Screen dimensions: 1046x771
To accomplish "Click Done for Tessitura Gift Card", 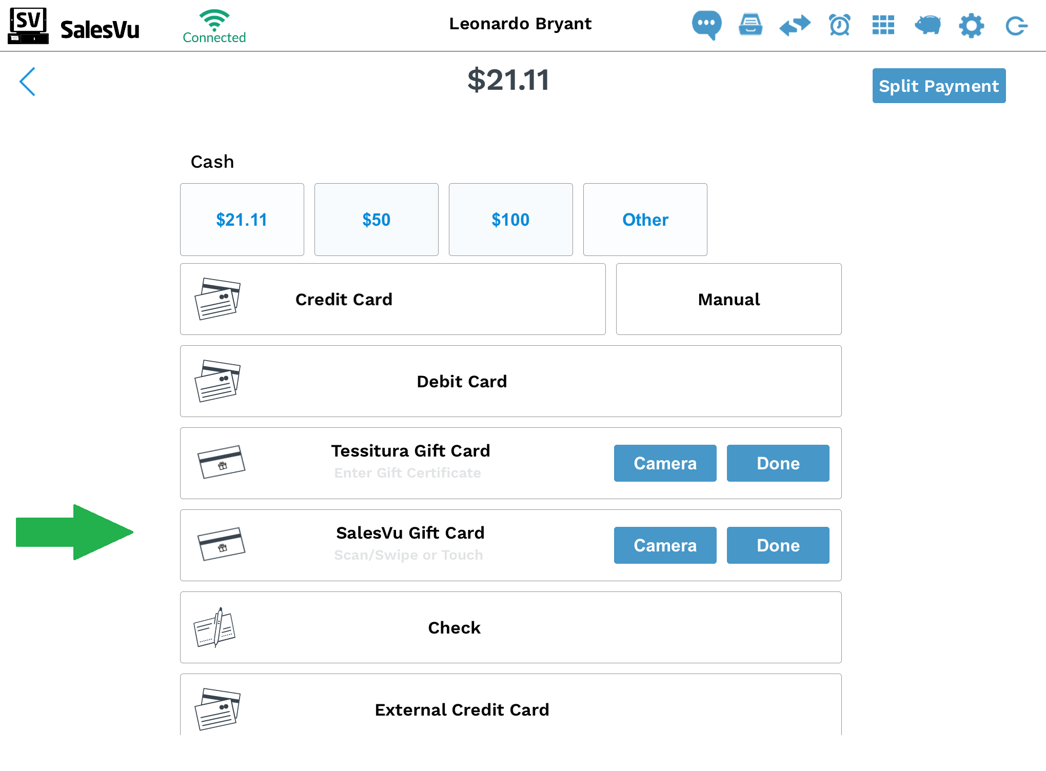I will [778, 463].
